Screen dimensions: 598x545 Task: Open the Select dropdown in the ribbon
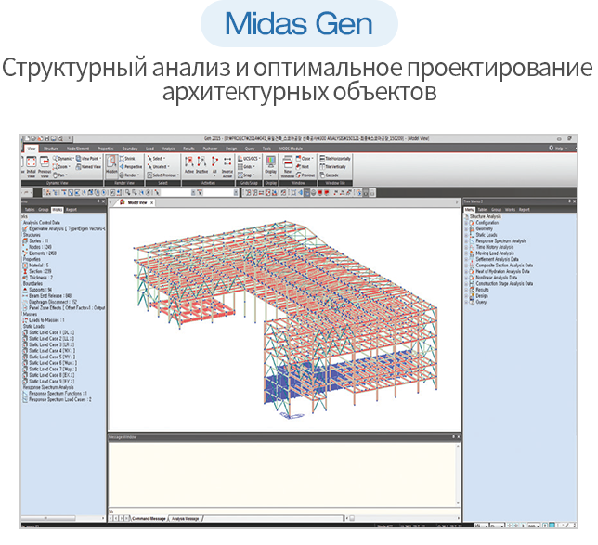point(156,158)
